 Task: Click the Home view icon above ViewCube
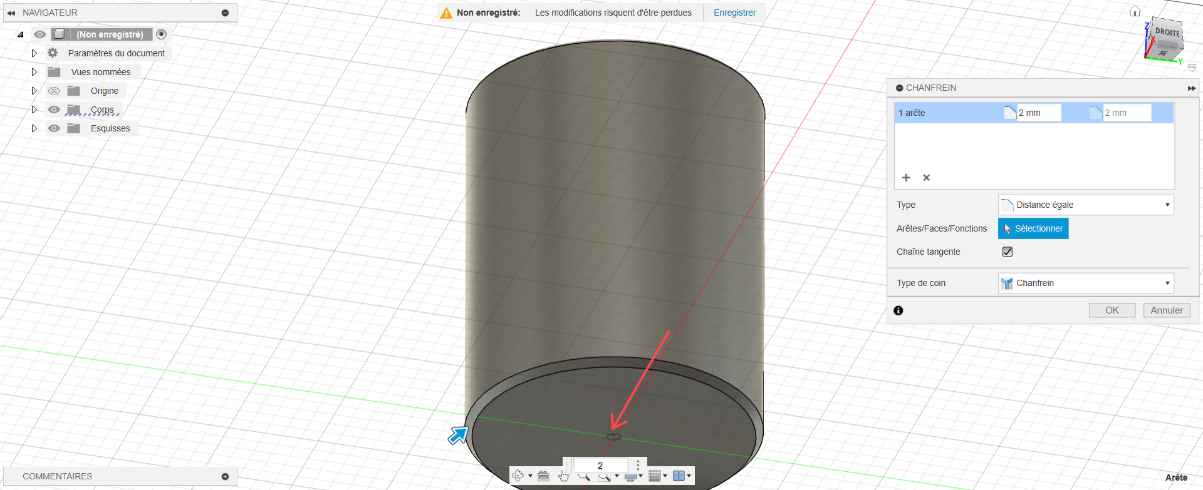1135,11
